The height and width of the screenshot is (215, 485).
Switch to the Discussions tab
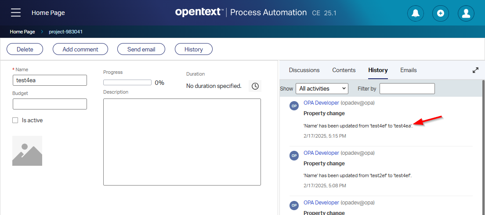pos(304,70)
